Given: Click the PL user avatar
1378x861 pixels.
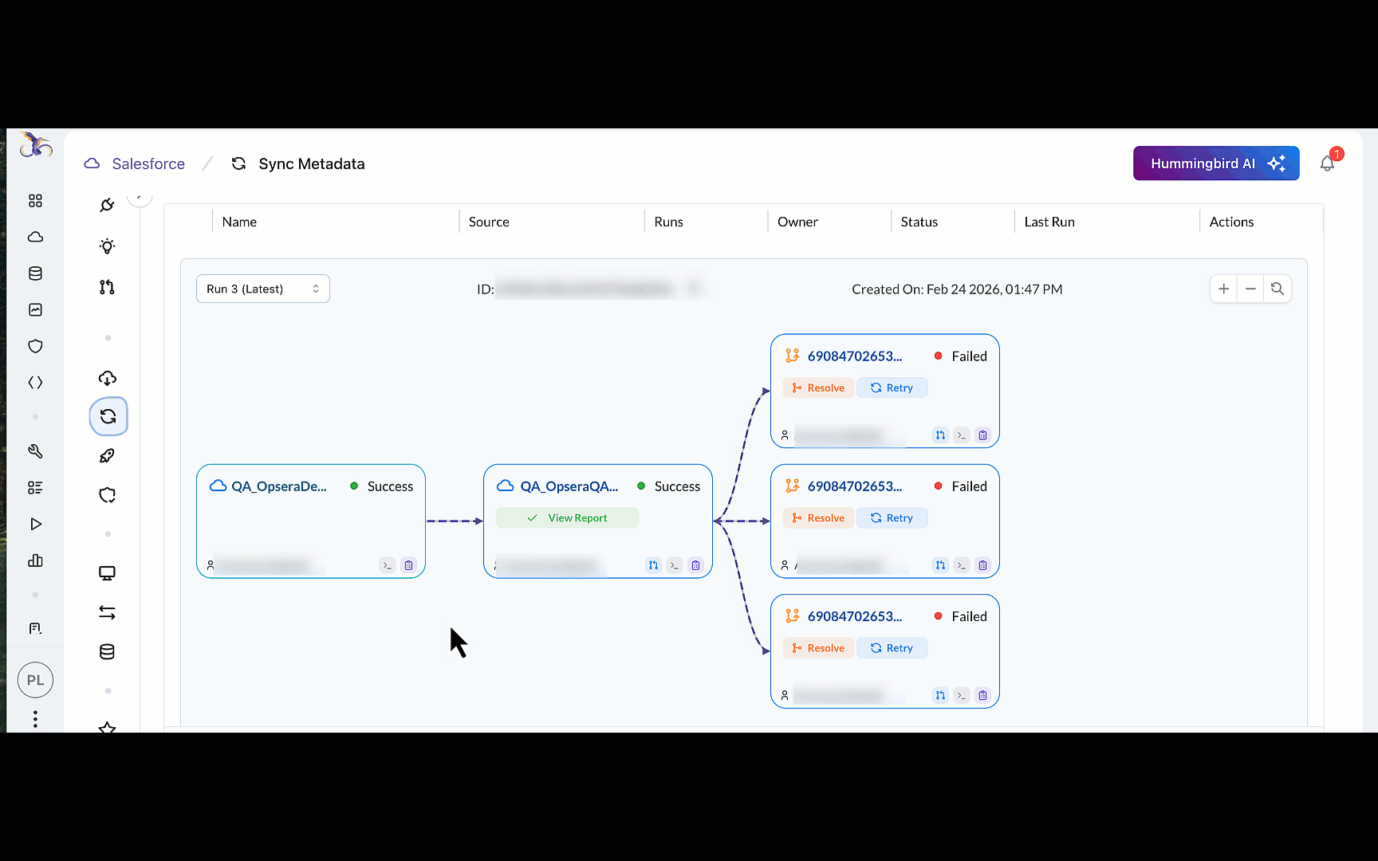Looking at the screenshot, I should [35, 680].
